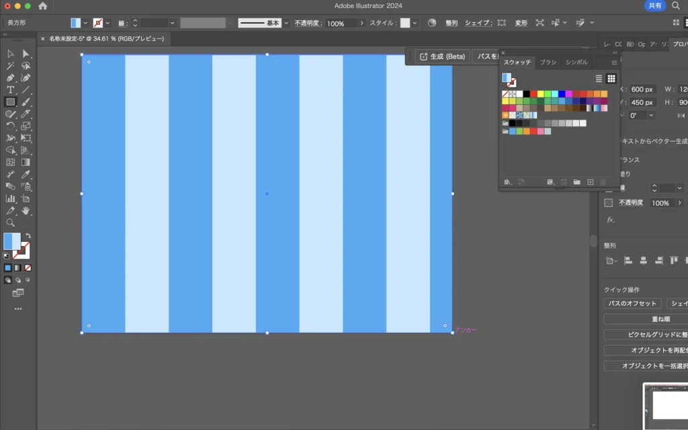Switch to the ブラシ tab
The height and width of the screenshot is (430, 688).
click(548, 62)
